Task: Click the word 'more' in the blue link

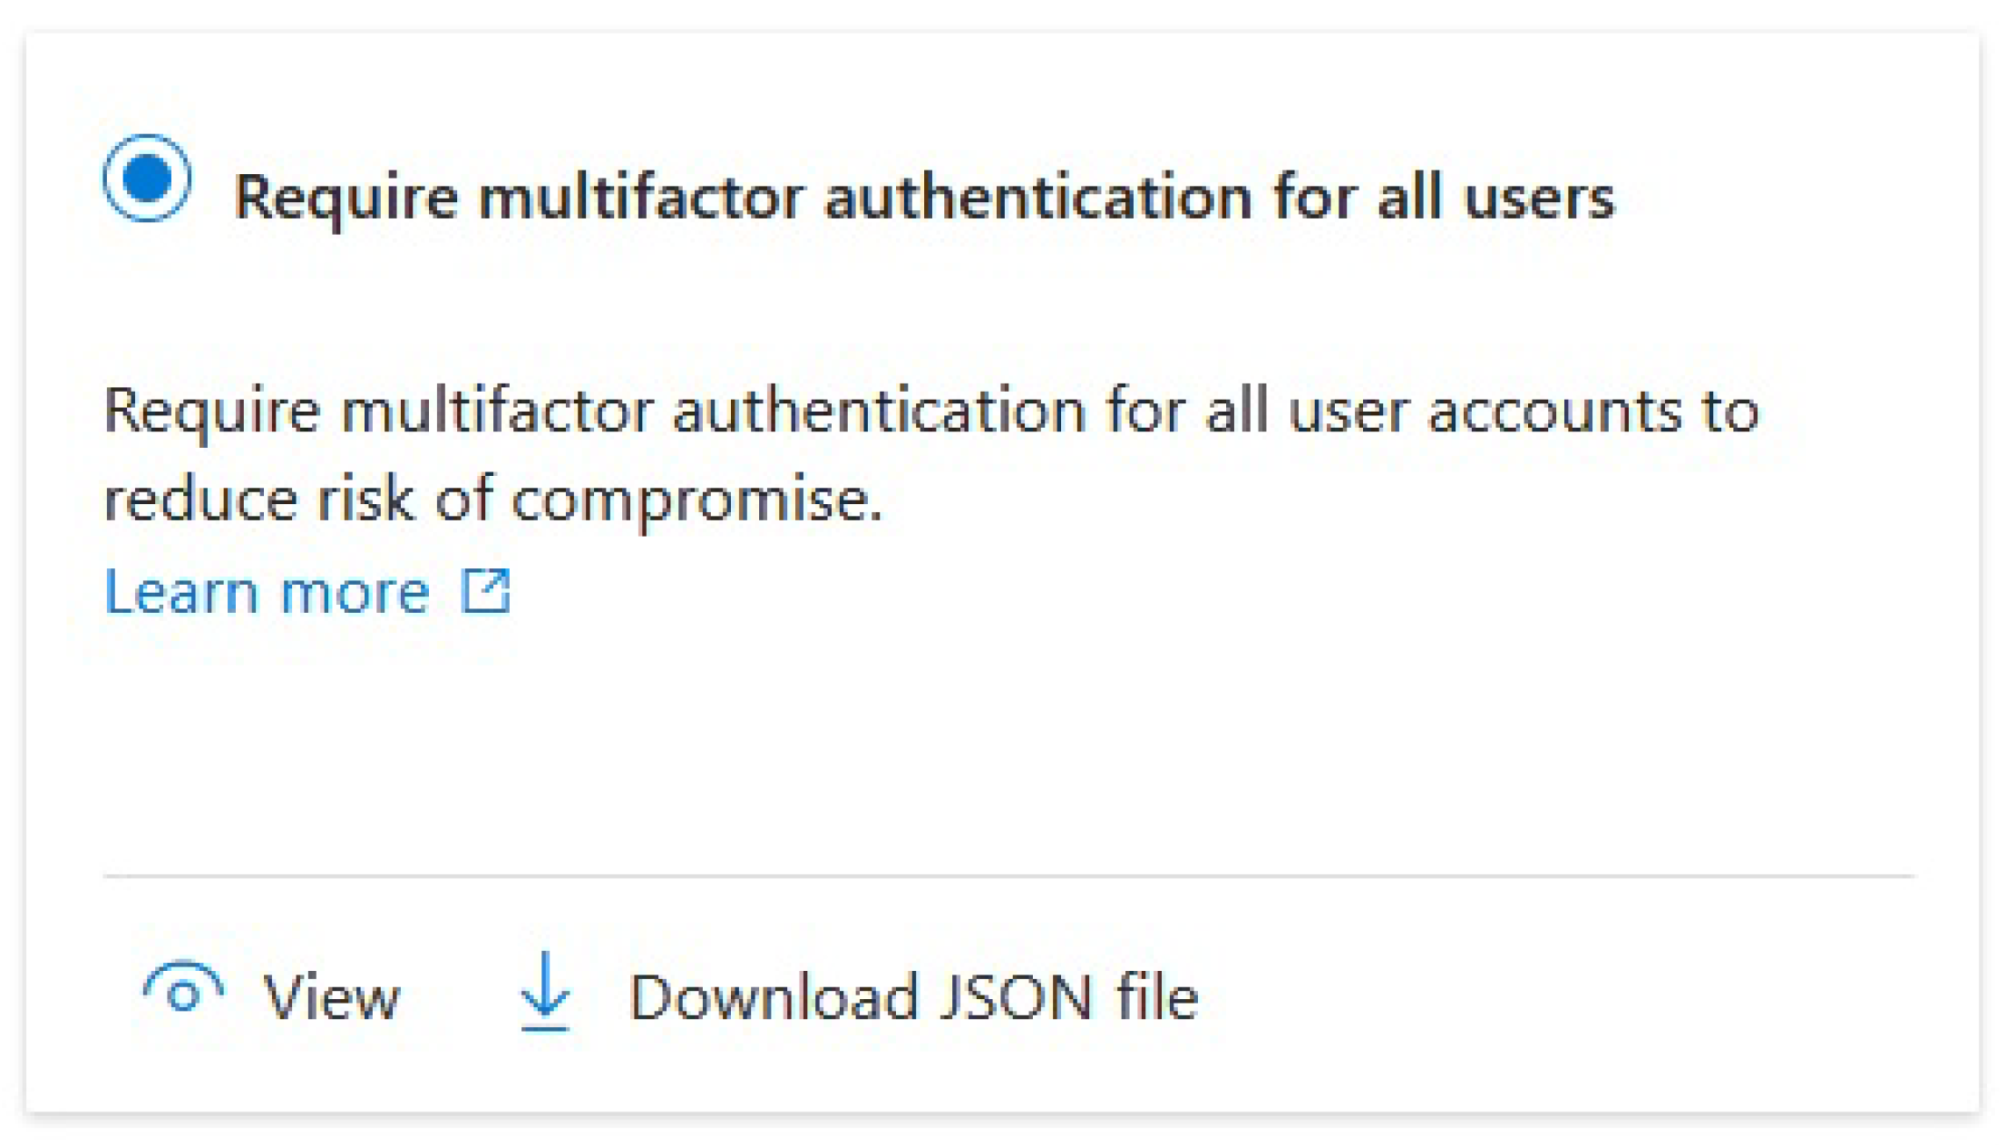Action: coord(355,593)
